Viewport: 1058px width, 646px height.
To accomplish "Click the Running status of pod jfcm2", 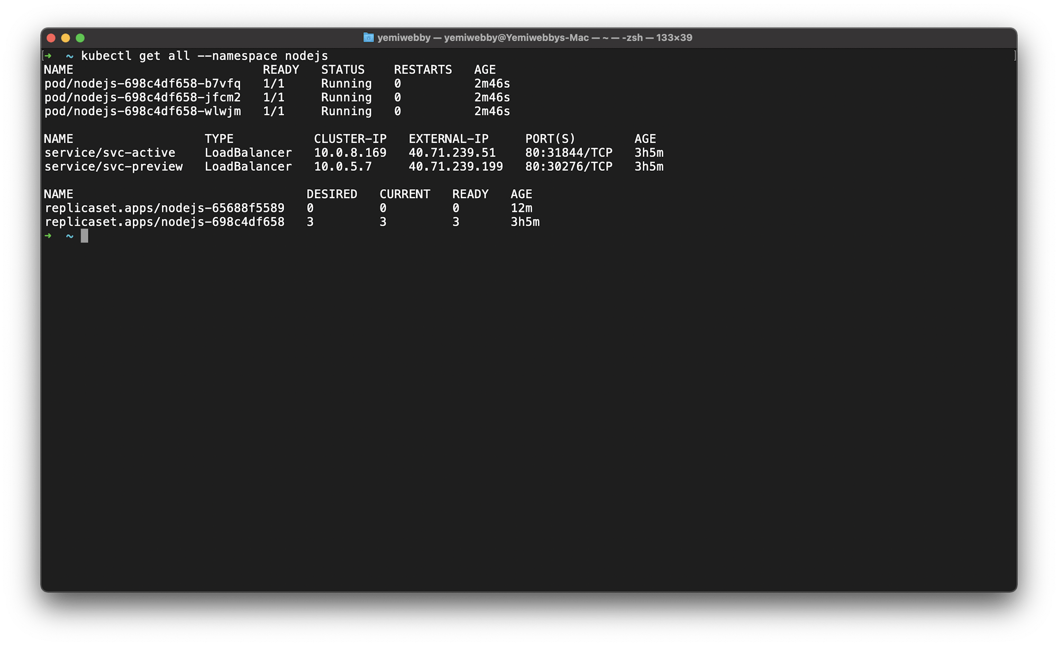I will [x=346, y=97].
